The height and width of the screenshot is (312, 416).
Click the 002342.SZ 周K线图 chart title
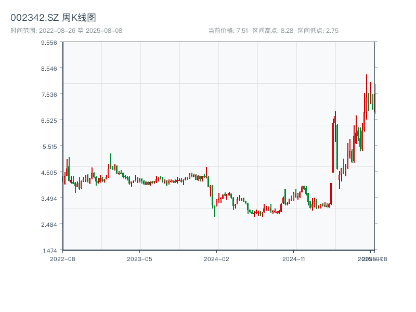[x=53, y=18]
